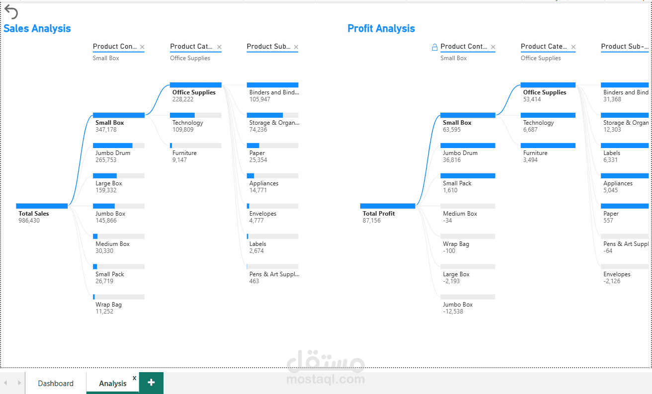Select the Total Sales root bar
Image resolution: width=652 pixels, height=394 pixels.
(x=42, y=206)
